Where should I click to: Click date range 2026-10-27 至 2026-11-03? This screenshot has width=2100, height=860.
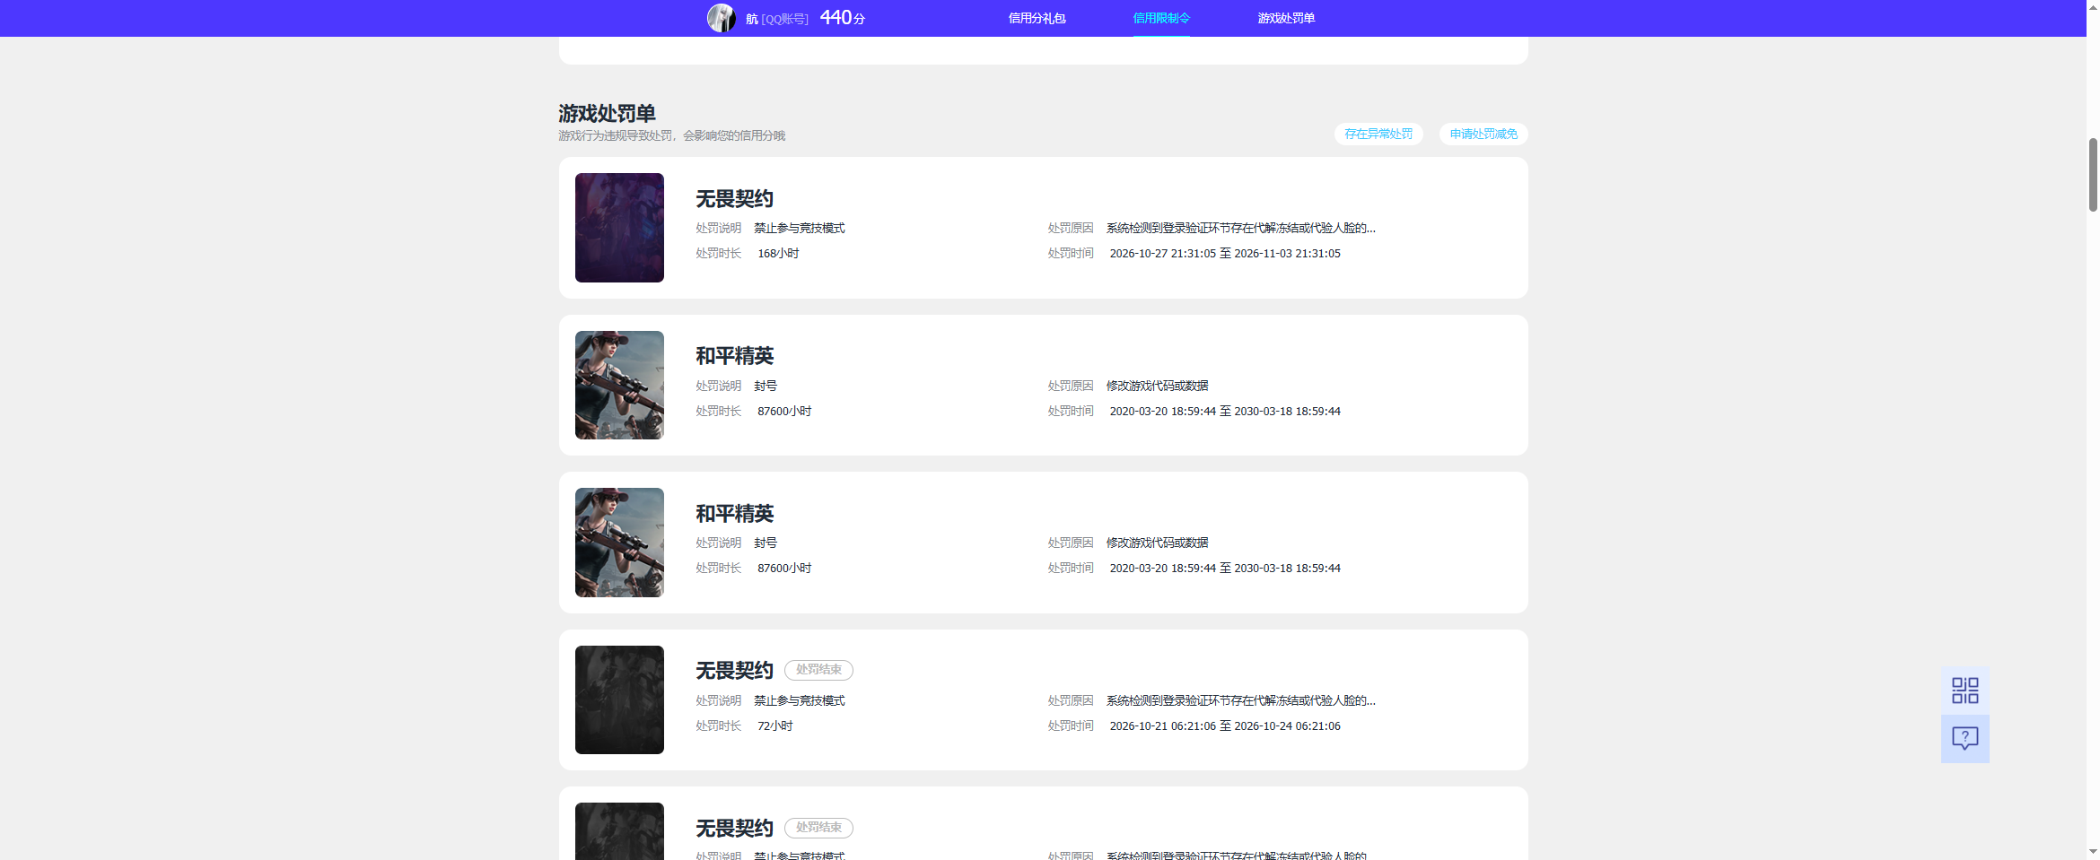coord(1225,254)
